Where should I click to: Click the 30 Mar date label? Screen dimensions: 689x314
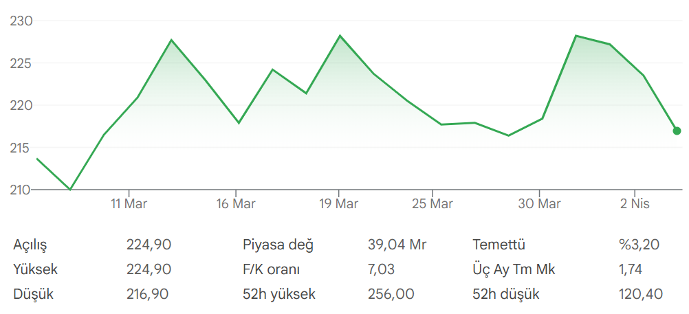(x=539, y=203)
